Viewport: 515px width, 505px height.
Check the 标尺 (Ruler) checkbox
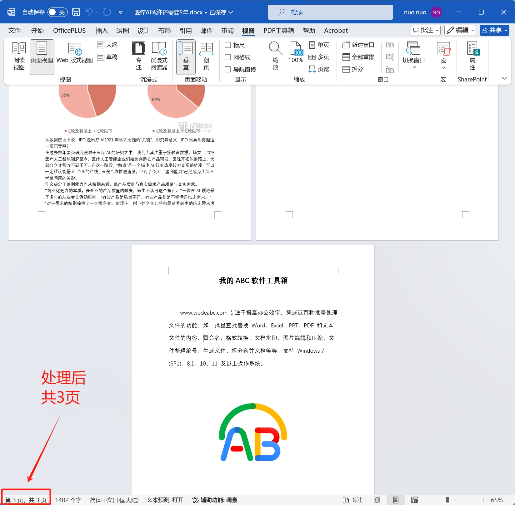(228, 45)
